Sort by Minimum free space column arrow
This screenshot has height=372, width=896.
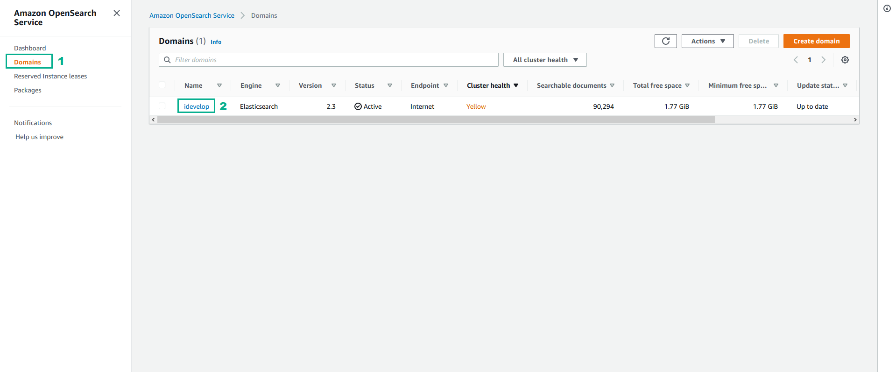(776, 85)
